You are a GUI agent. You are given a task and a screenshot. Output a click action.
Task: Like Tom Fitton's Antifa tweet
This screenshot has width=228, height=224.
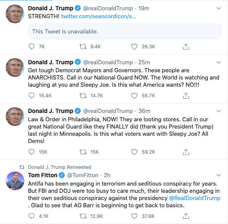pyautogui.click(x=134, y=216)
